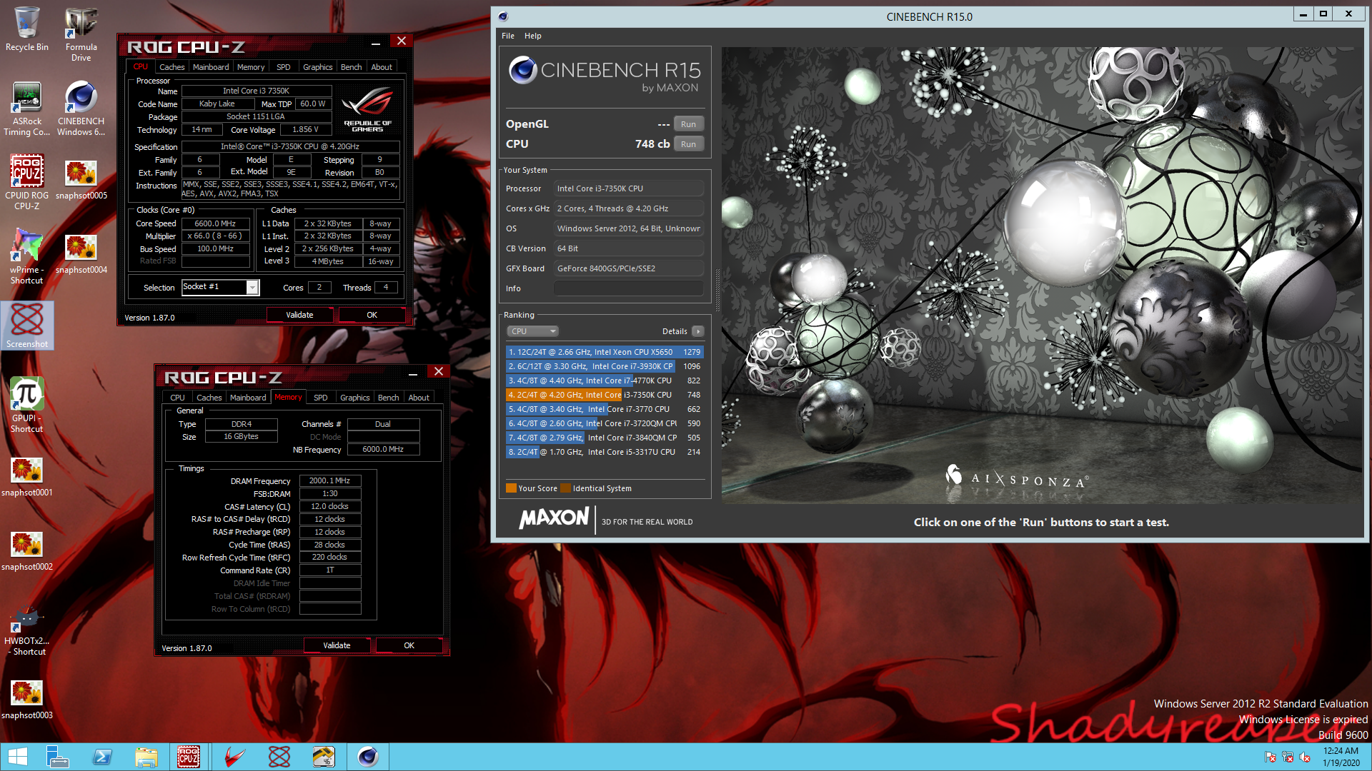Image resolution: width=1372 pixels, height=771 pixels.
Task: Launch HWBOT x265 Shortcut on desktop
Action: 26,631
